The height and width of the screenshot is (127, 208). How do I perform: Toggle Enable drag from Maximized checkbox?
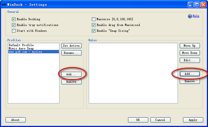coord(94,25)
